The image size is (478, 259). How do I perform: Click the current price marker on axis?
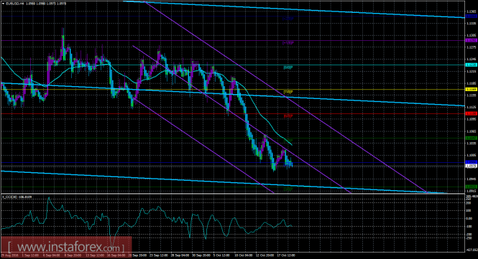(472, 166)
